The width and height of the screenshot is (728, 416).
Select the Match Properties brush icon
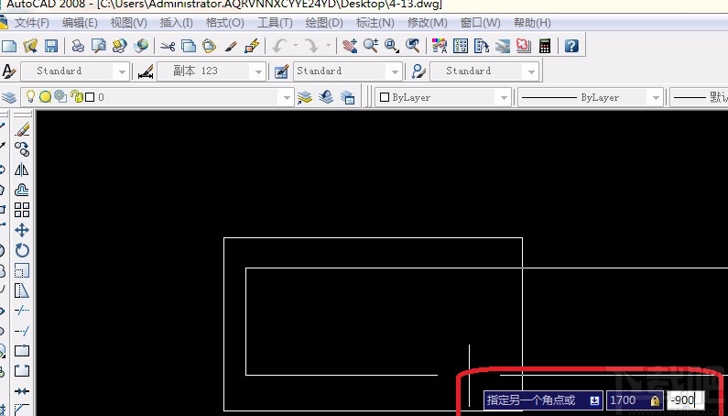(x=231, y=46)
